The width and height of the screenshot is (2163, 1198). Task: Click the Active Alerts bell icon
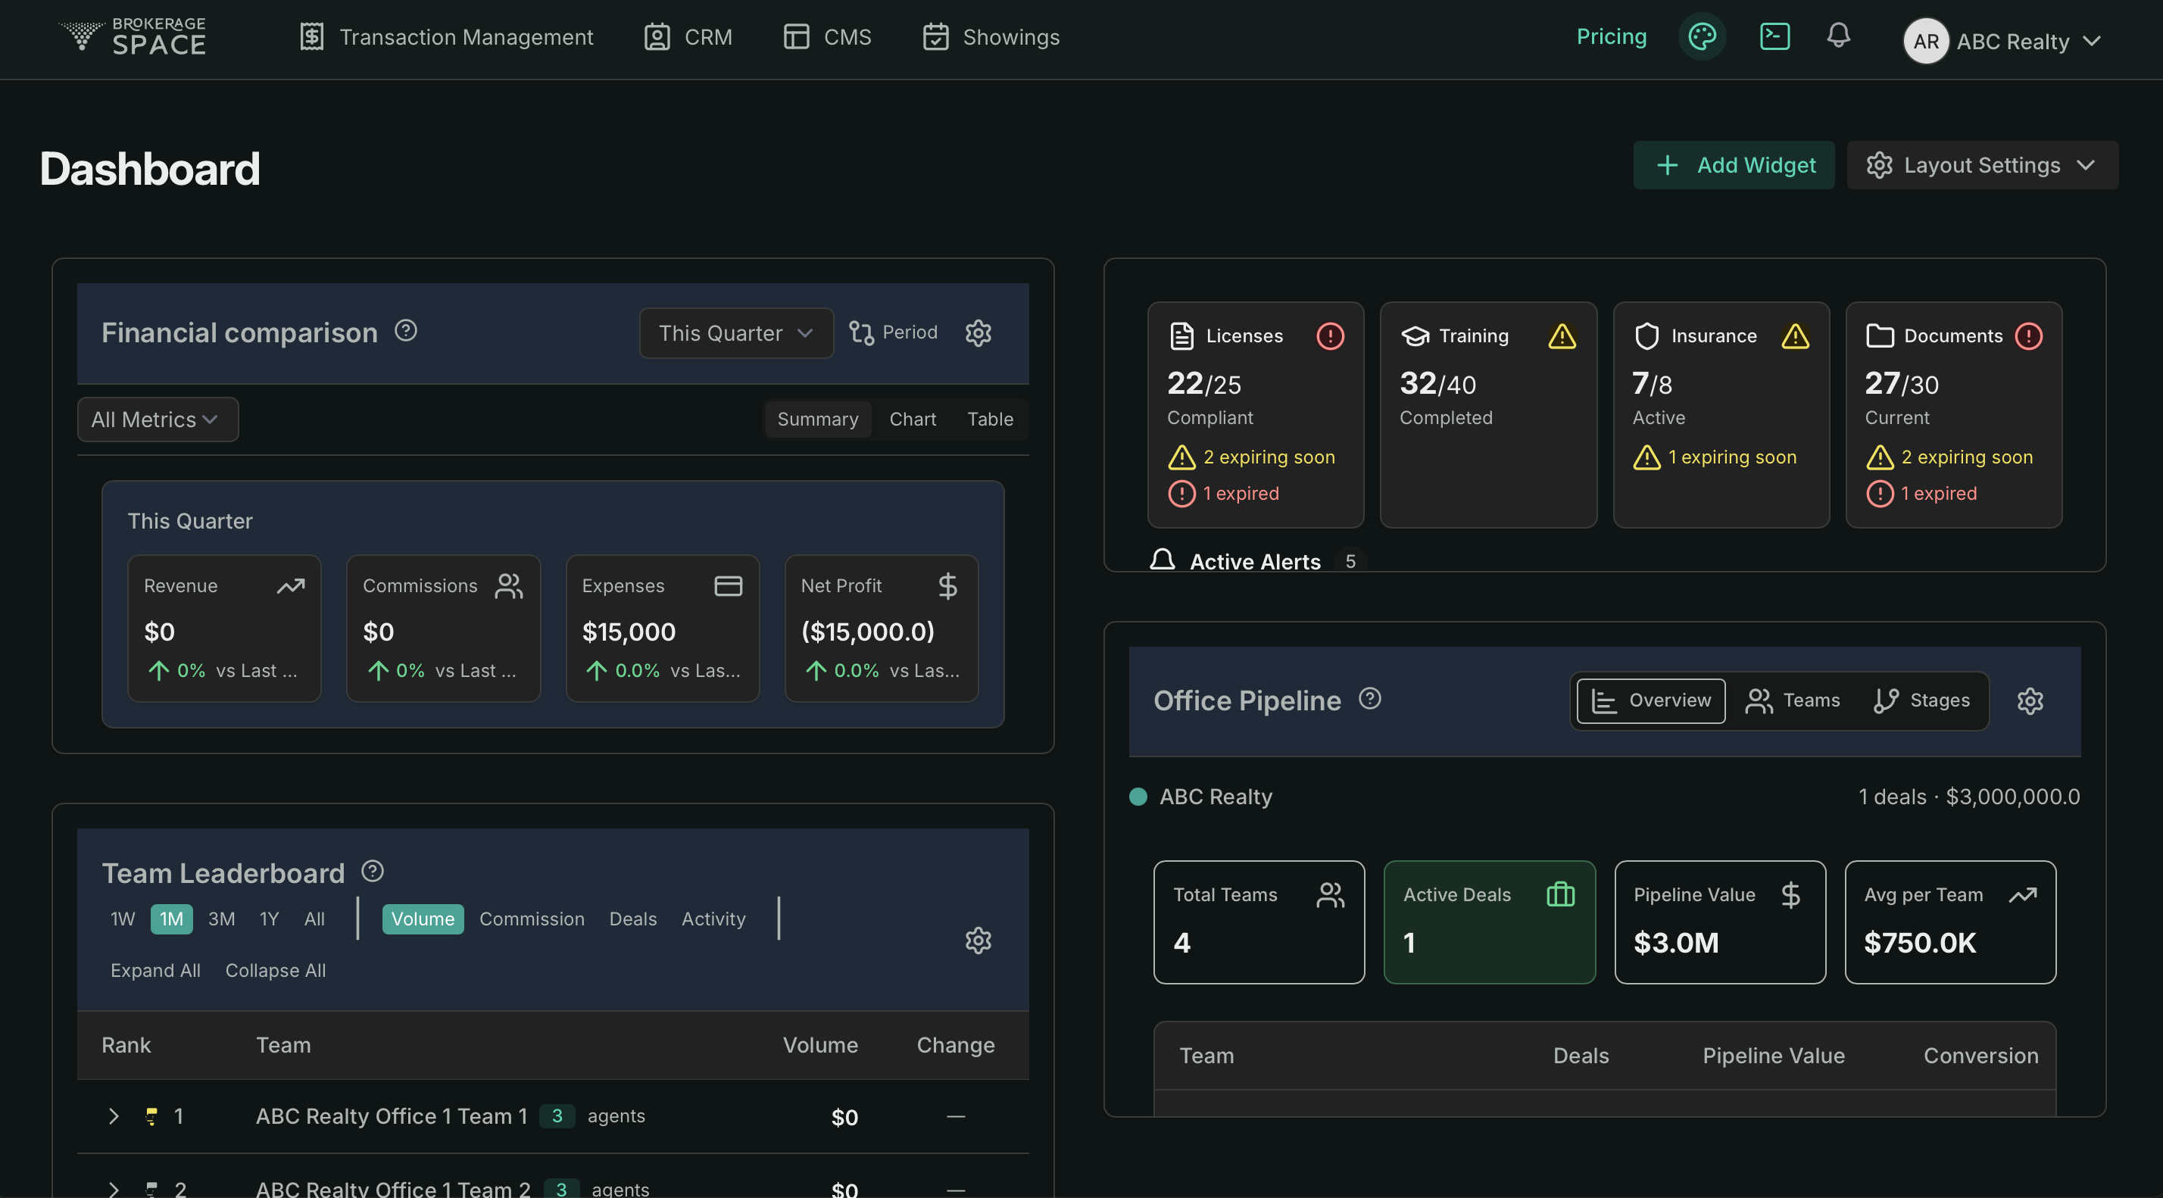coord(1162,560)
